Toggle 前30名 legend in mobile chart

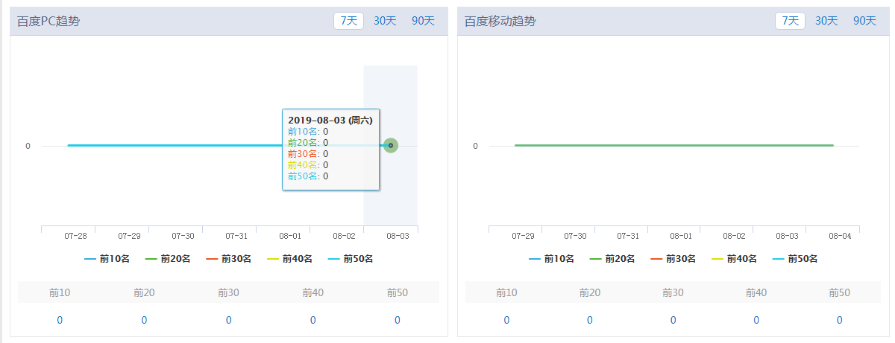point(673,259)
